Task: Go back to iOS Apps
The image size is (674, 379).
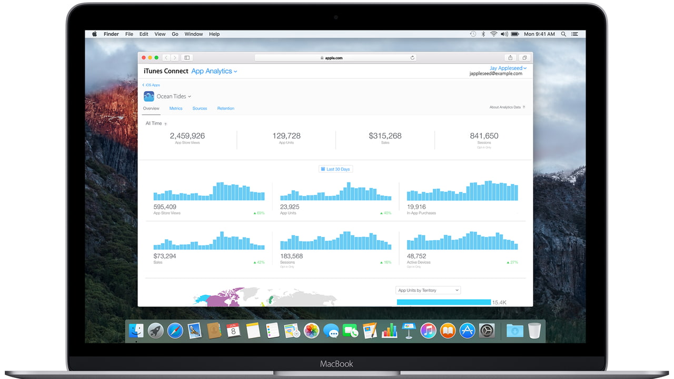Action: [x=151, y=85]
